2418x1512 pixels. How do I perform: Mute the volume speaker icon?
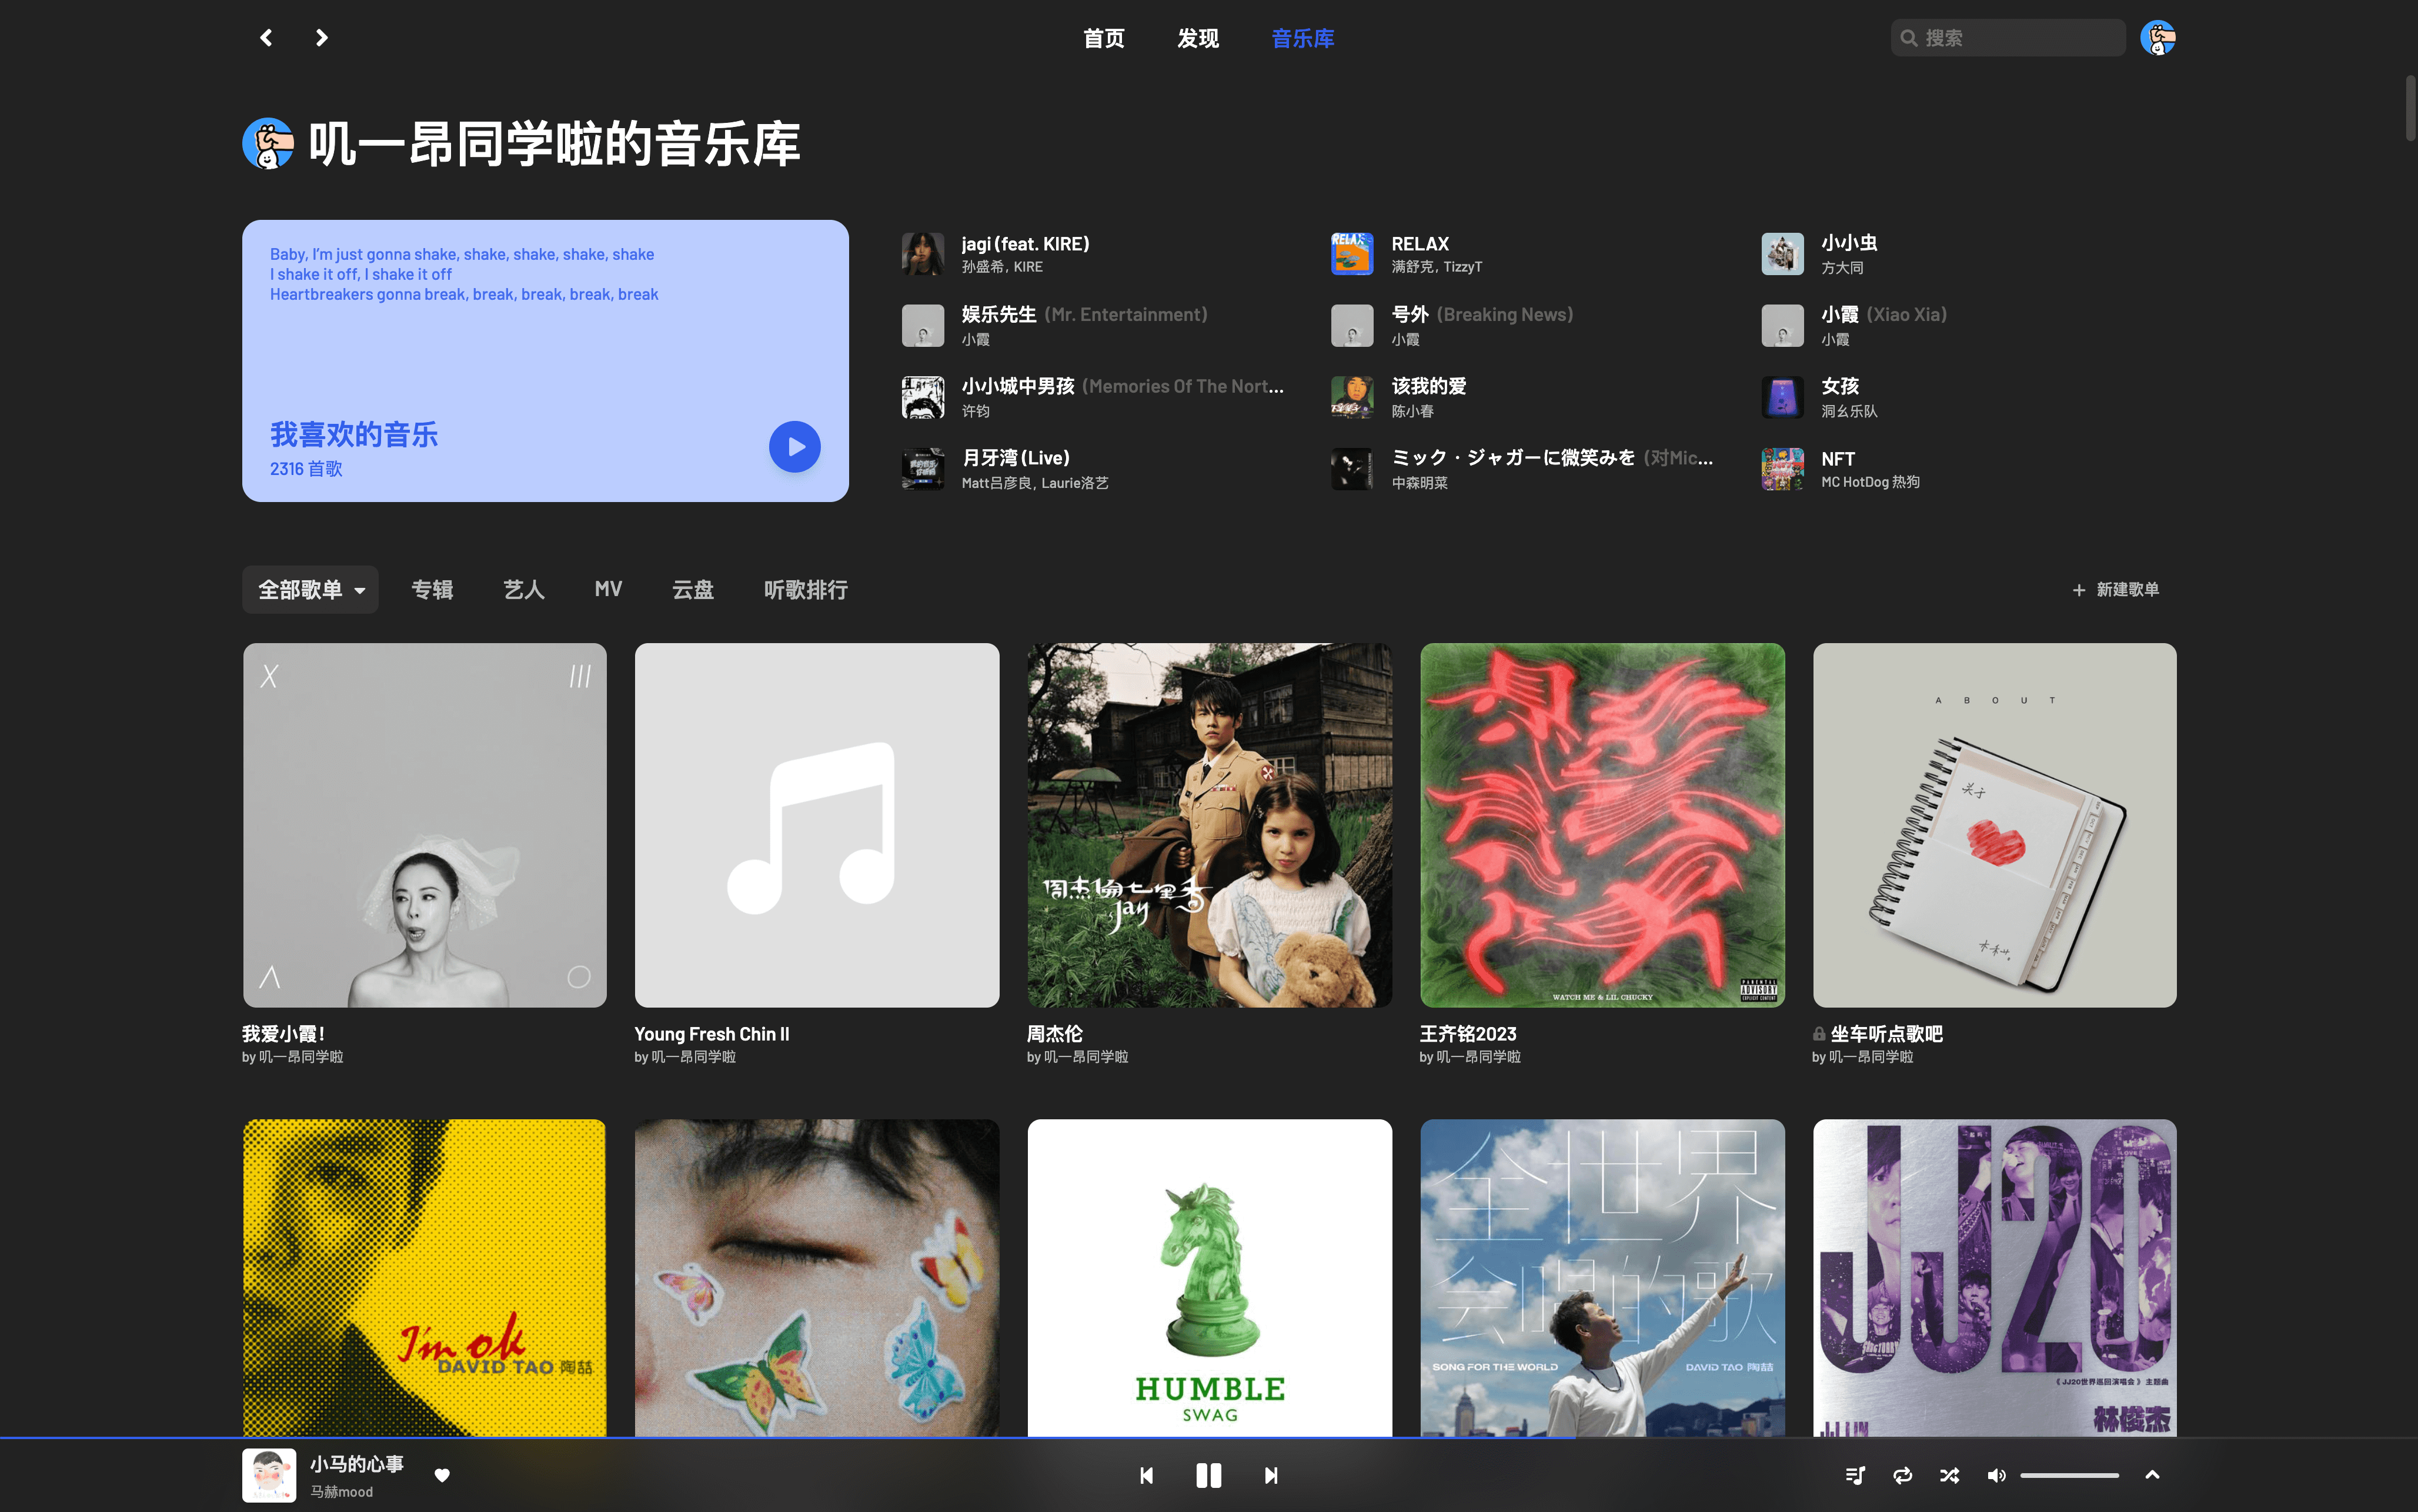[x=1996, y=1475]
